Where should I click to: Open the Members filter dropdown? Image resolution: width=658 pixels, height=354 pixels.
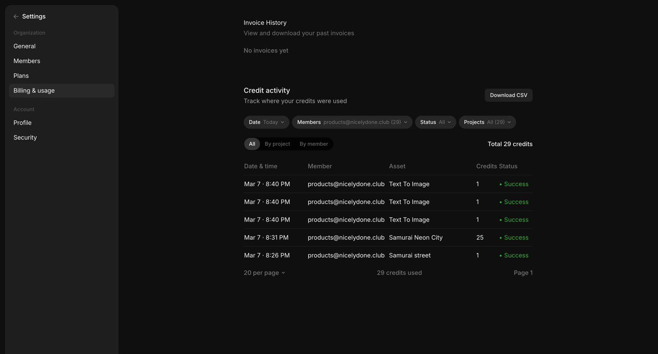tap(352, 122)
